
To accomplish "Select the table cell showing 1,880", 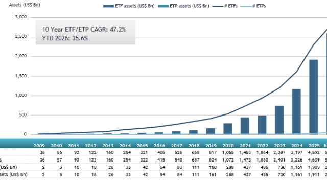I will pyautogui.click(x=262, y=160).
